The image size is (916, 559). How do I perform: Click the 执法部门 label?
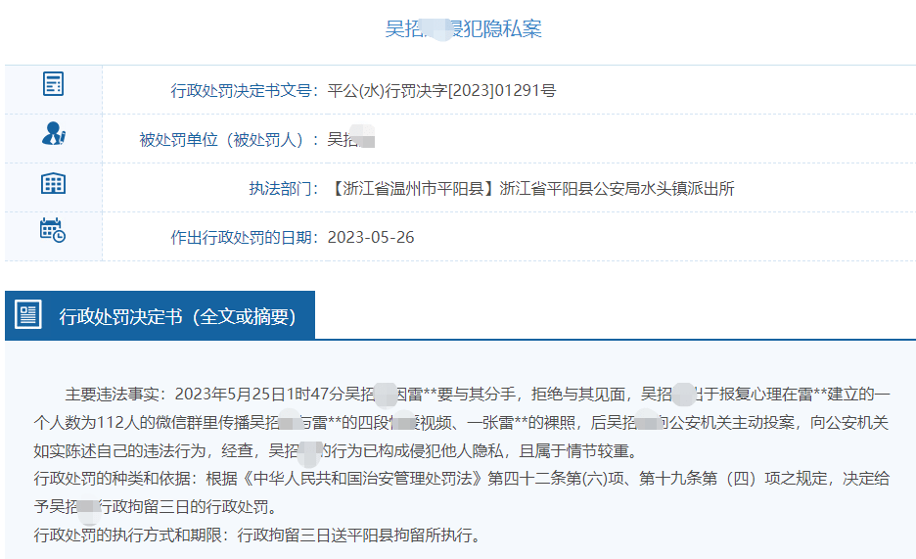click(x=283, y=189)
